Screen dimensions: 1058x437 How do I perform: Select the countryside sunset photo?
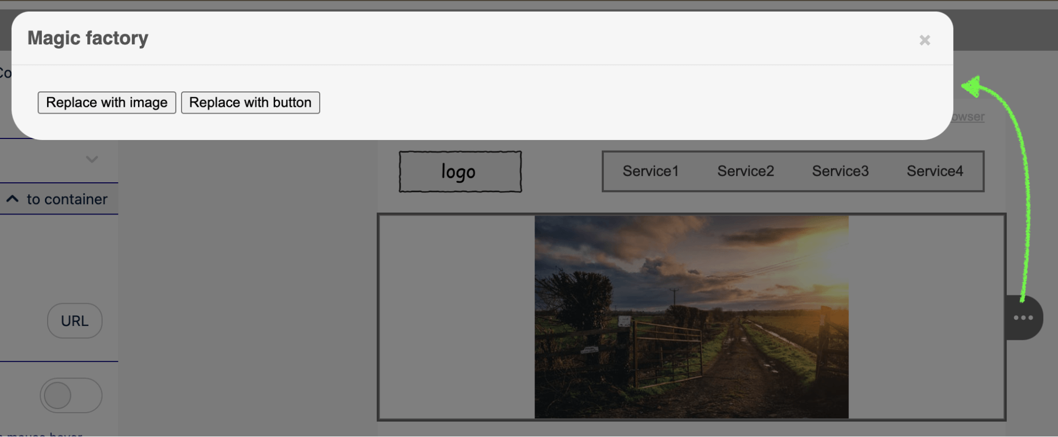[691, 317]
